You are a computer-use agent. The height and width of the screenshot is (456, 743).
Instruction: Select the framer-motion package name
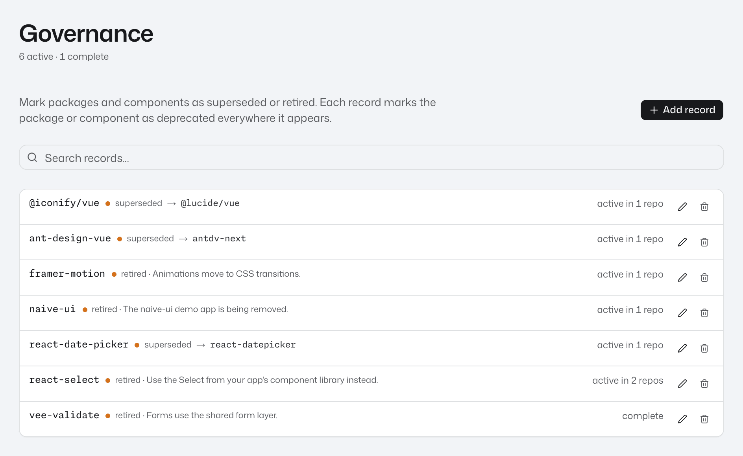point(67,274)
